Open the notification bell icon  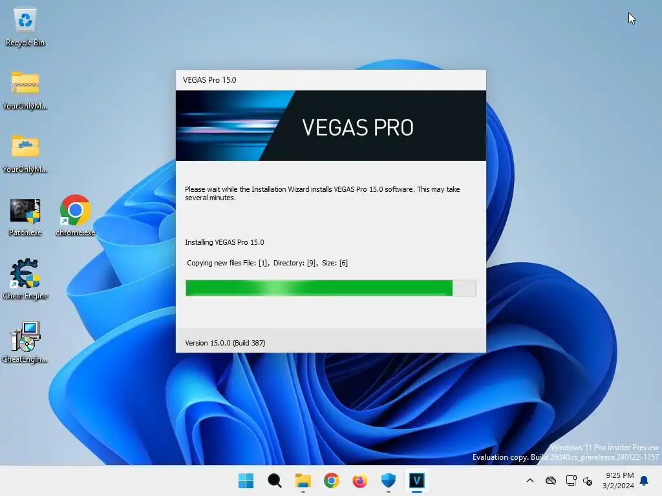[x=644, y=480]
